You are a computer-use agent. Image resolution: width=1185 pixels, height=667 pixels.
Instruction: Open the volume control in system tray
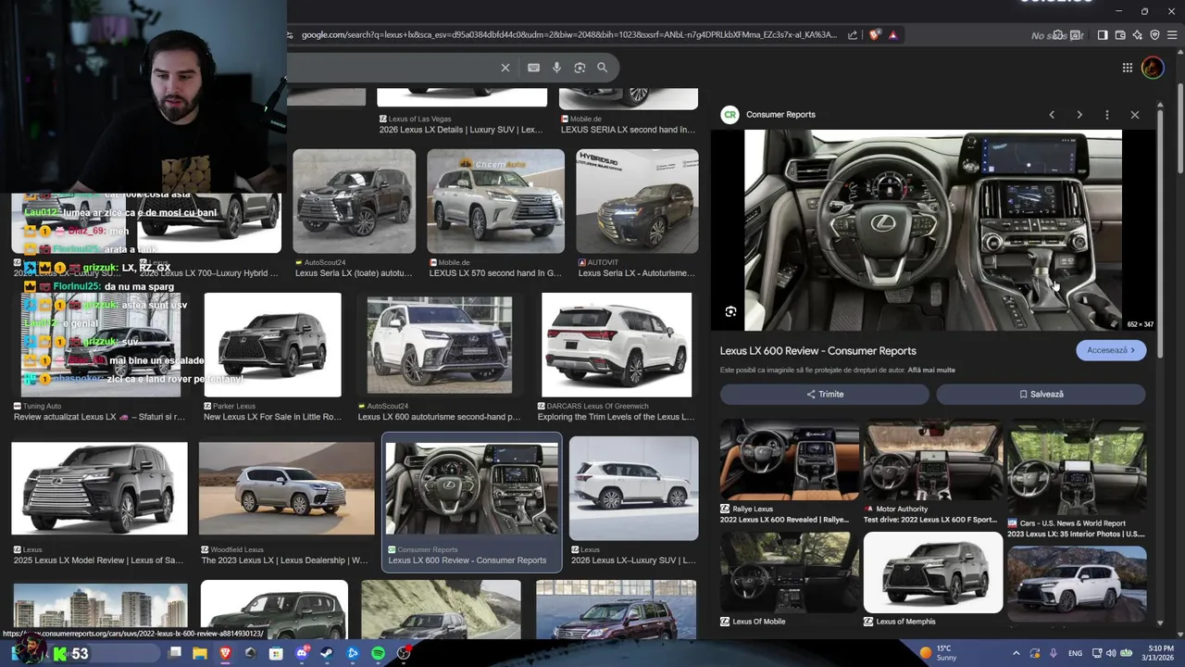(x=1111, y=654)
